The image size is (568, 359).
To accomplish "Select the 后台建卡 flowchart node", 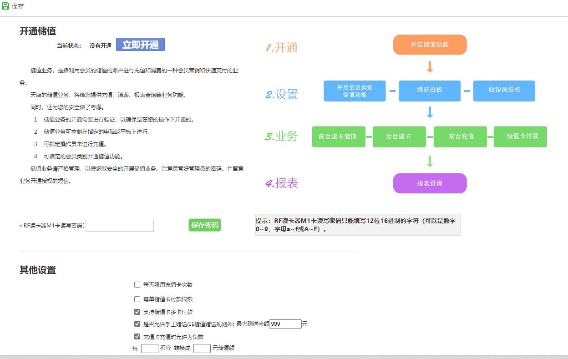I will point(399,137).
